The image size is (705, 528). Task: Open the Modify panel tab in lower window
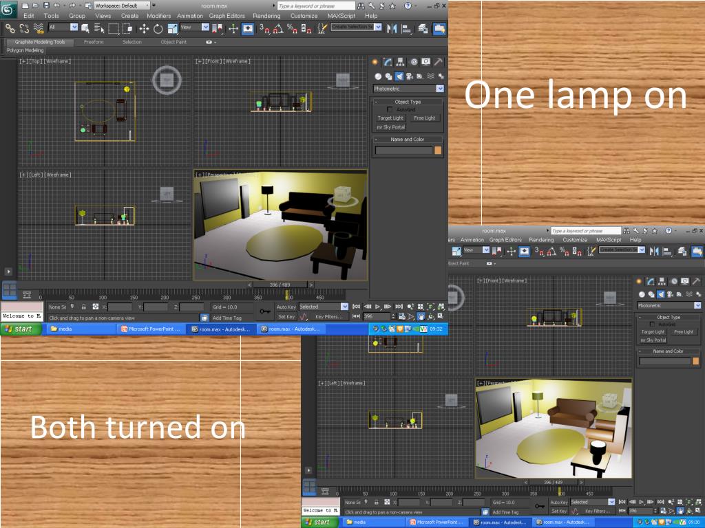(x=650, y=281)
